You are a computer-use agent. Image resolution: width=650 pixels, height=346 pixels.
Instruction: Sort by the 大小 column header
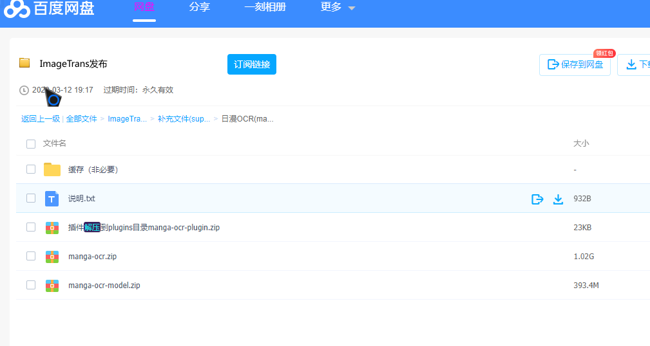581,143
